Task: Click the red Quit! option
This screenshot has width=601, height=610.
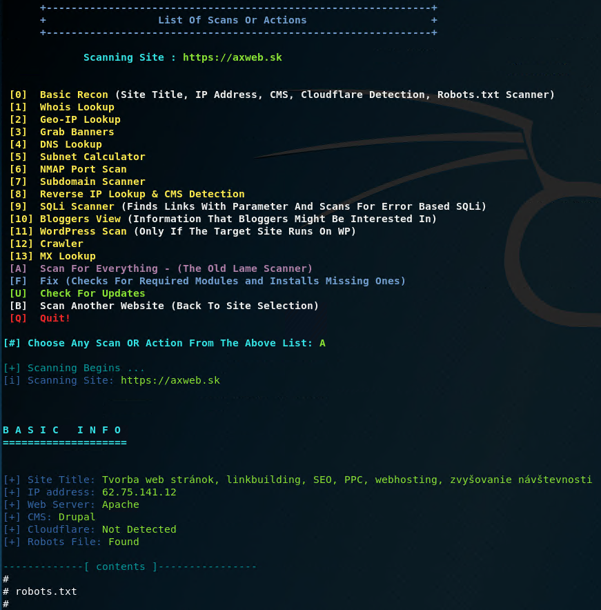Action: pyautogui.click(x=55, y=318)
